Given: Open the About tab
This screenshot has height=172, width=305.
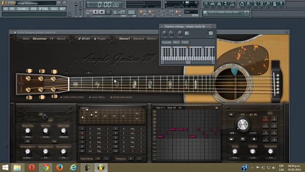Looking at the screenshot, I should click(61, 39).
